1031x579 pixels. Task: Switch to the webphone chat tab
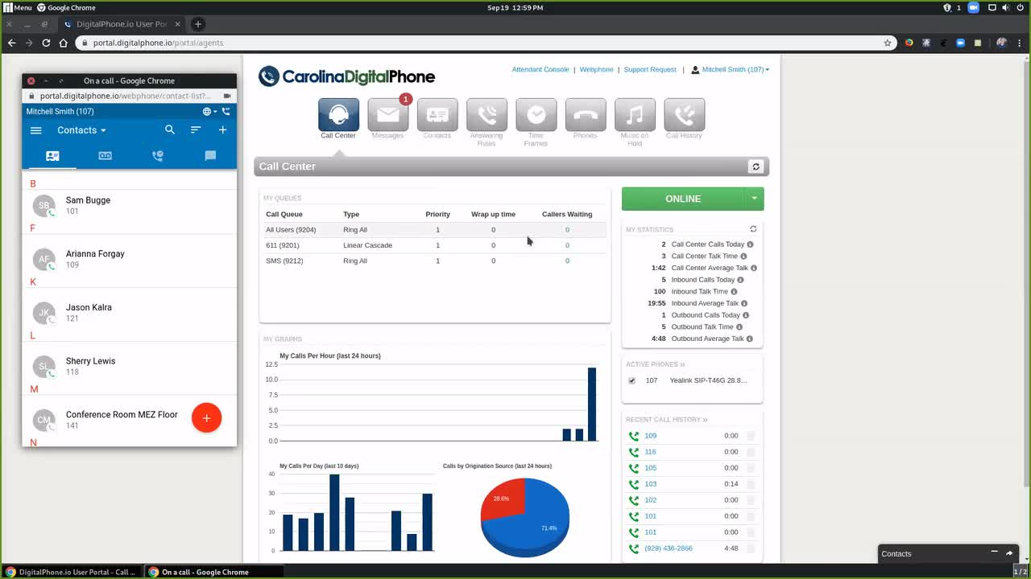[x=210, y=156]
